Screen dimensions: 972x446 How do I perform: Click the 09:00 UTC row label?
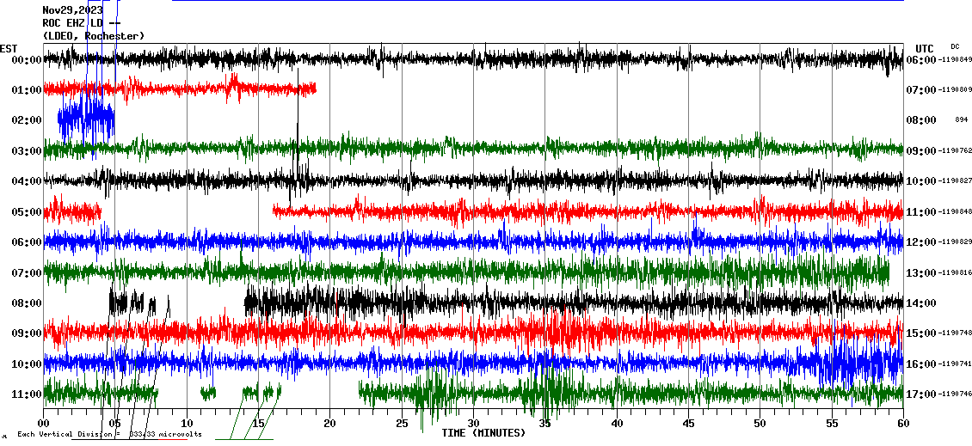pyautogui.click(x=920, y=151)
